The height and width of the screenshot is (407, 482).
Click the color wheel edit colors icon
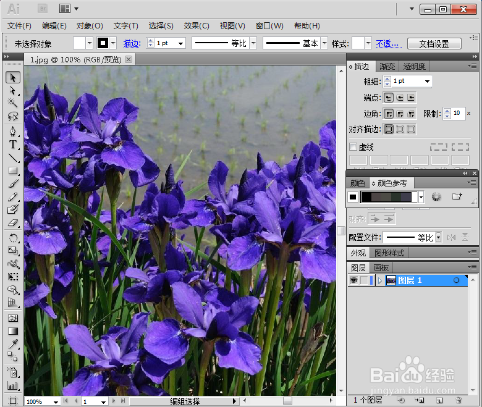(x=436, y=196)
